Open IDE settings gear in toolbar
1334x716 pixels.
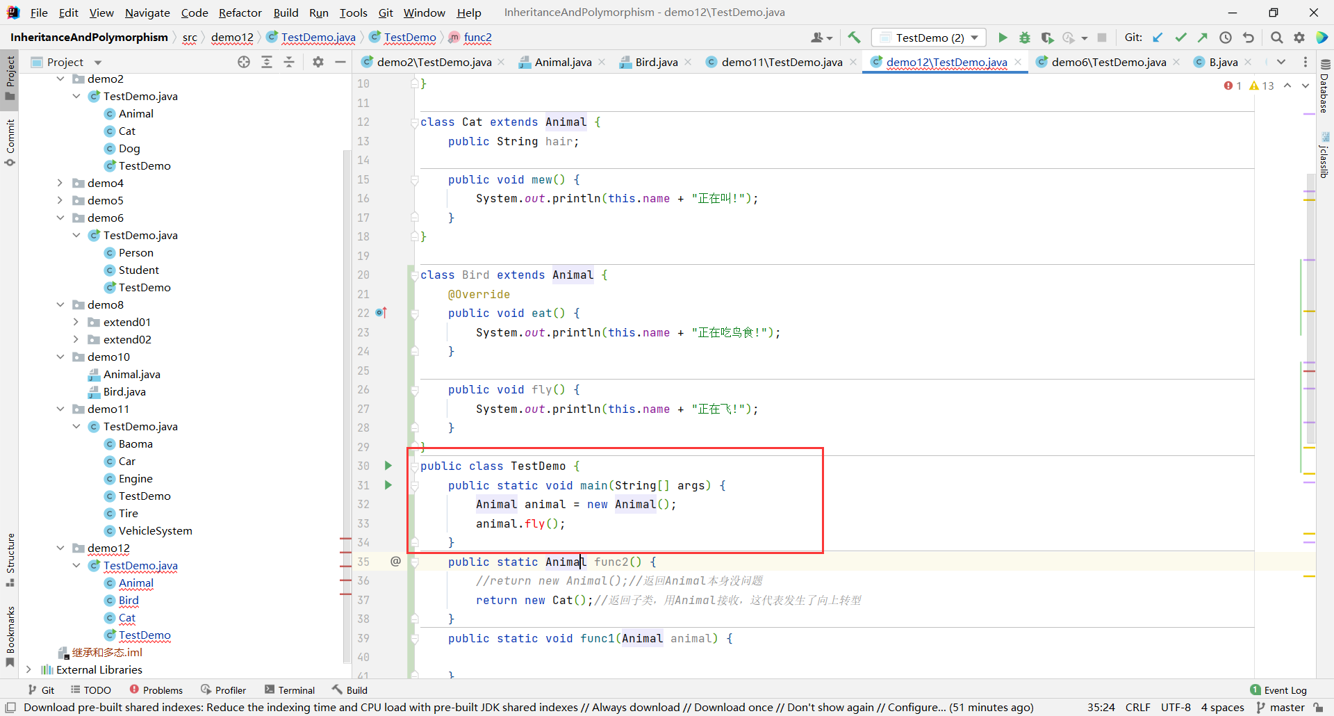pyautogui.click(x=1299, y=38)
